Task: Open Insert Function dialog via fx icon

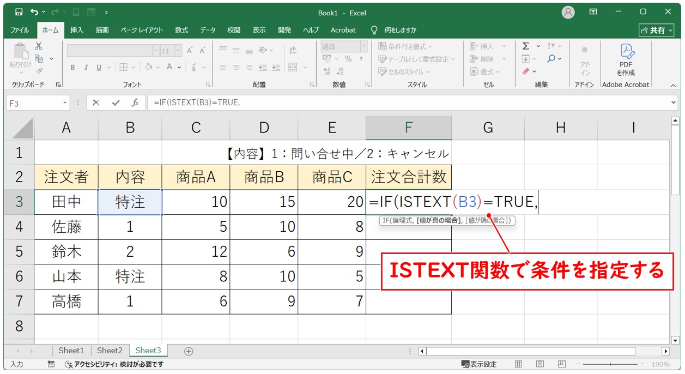Action: (x=135, y=102)
